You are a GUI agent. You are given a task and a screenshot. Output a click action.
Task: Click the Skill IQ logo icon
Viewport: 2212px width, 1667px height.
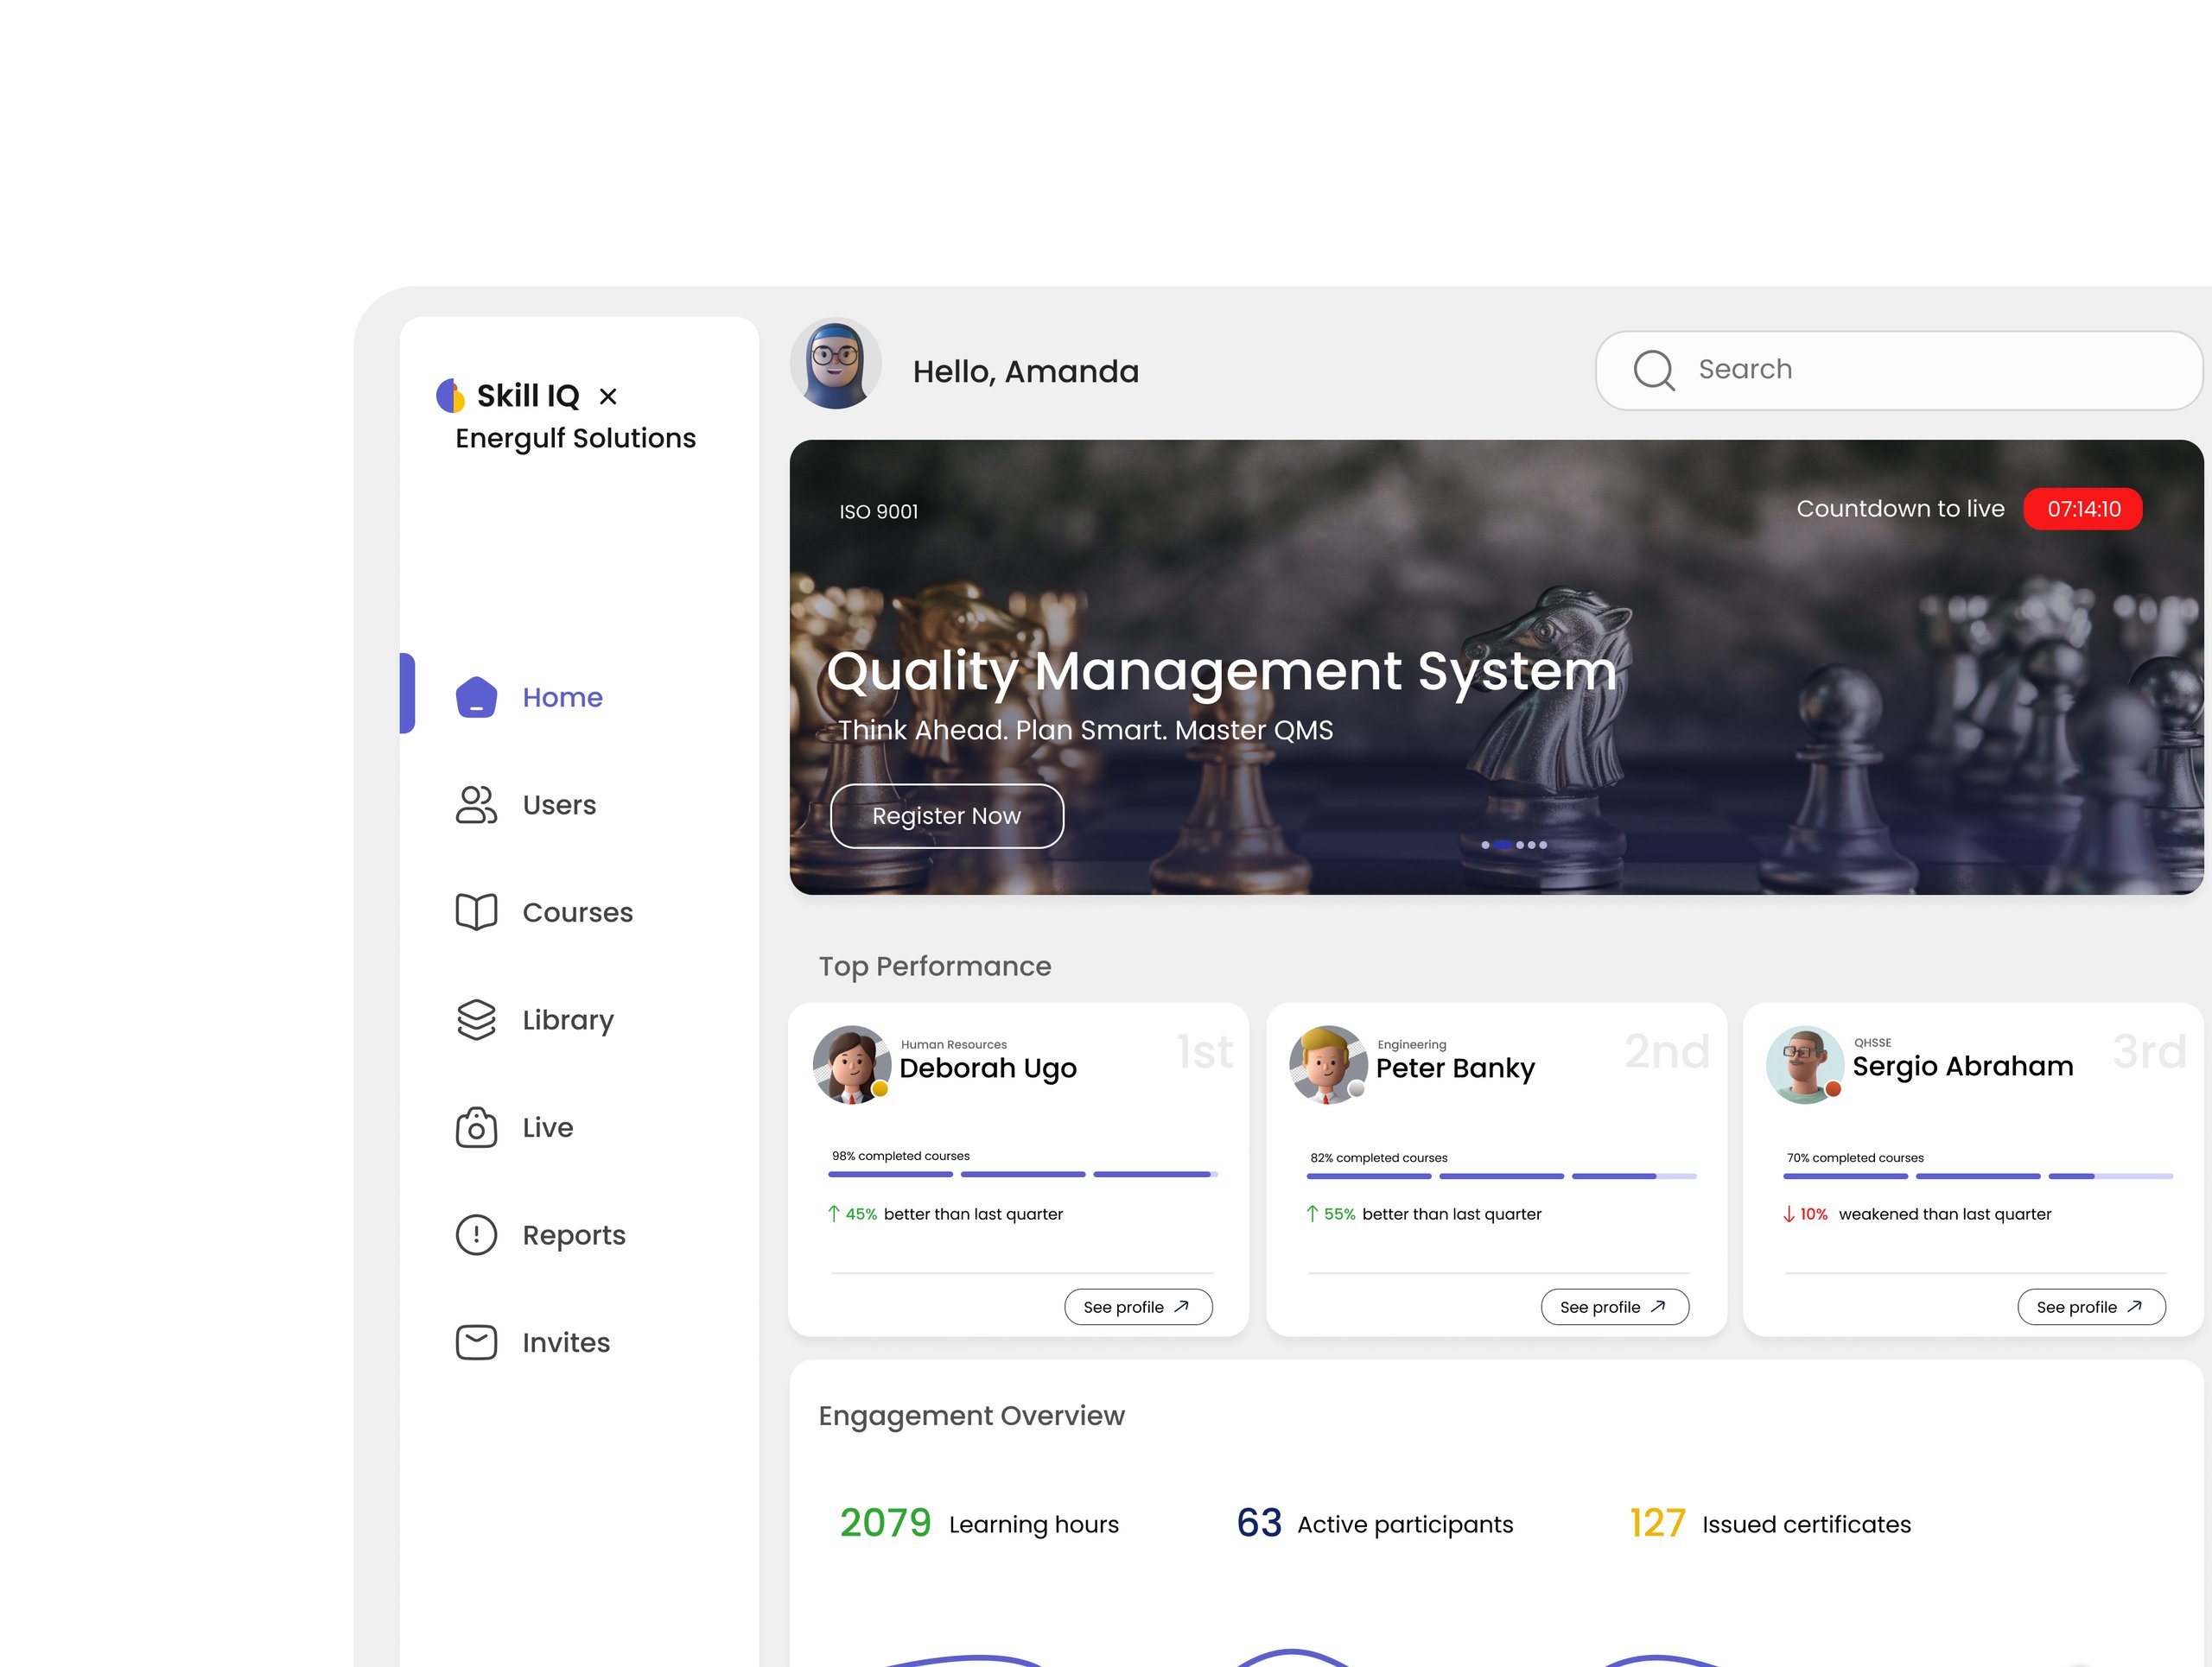click(450, 396)
